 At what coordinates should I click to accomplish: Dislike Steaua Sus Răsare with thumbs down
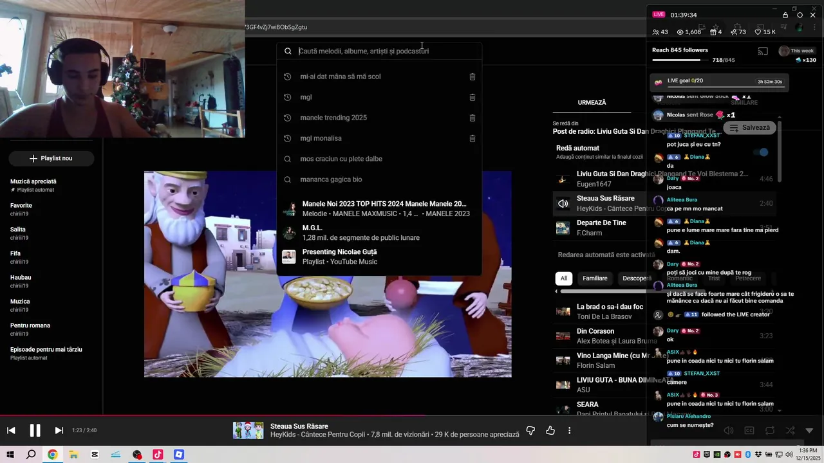pyautogui.click(x=530, y=430)
